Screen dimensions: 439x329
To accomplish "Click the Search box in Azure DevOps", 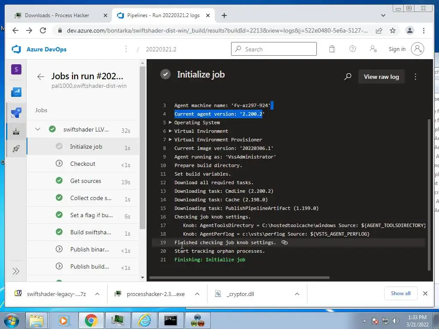I will 274,49.
